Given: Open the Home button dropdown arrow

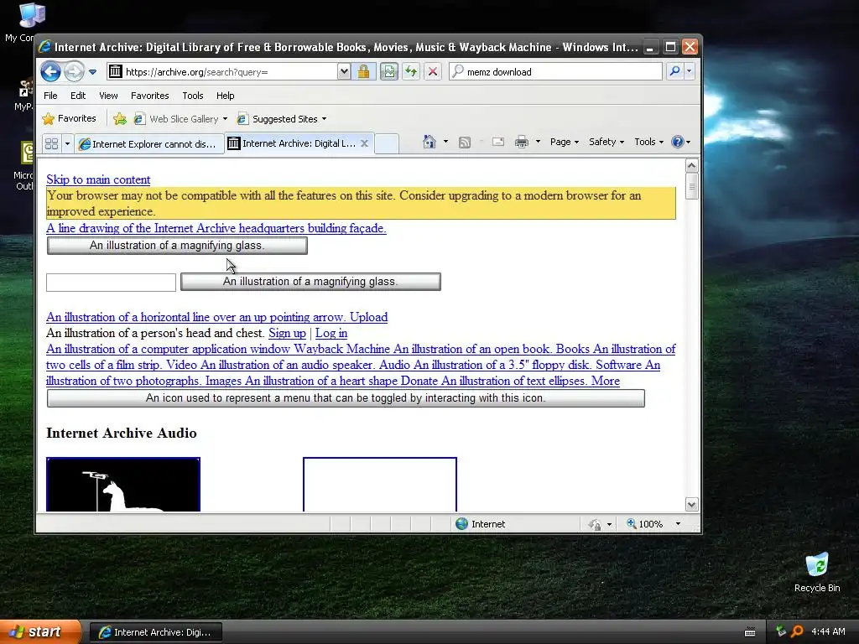Looking at the screenshot, I should (x=445, y=142).
